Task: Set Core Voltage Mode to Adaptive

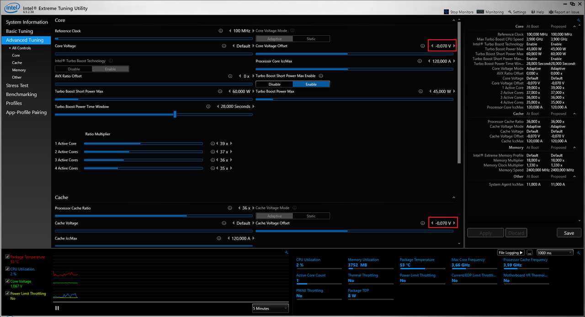Action: [x=274, y=39]
